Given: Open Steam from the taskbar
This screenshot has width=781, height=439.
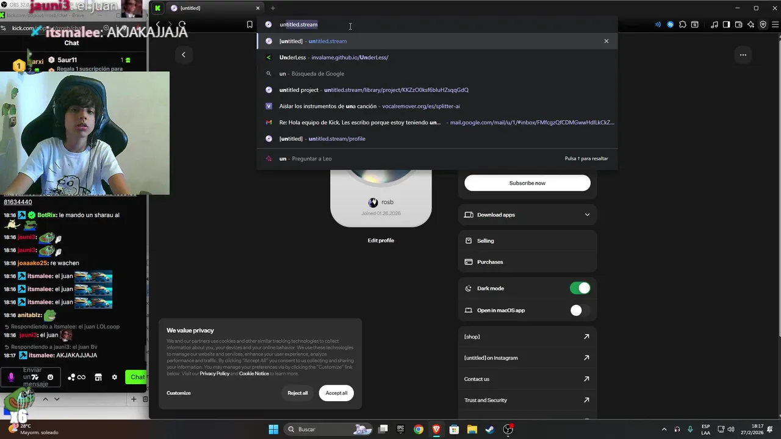Looking at the screenshot, I should pyautogui.click(x=489, y=429).
